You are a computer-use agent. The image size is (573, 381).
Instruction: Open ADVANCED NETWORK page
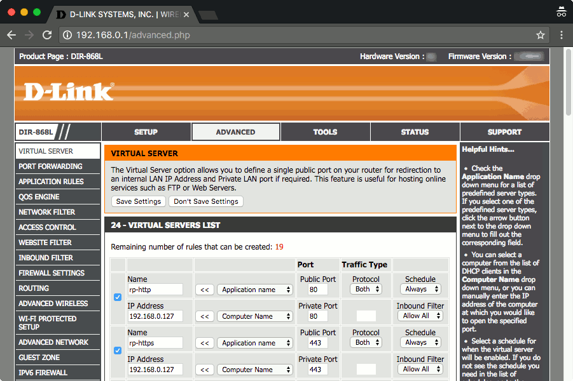pos(58,342)
